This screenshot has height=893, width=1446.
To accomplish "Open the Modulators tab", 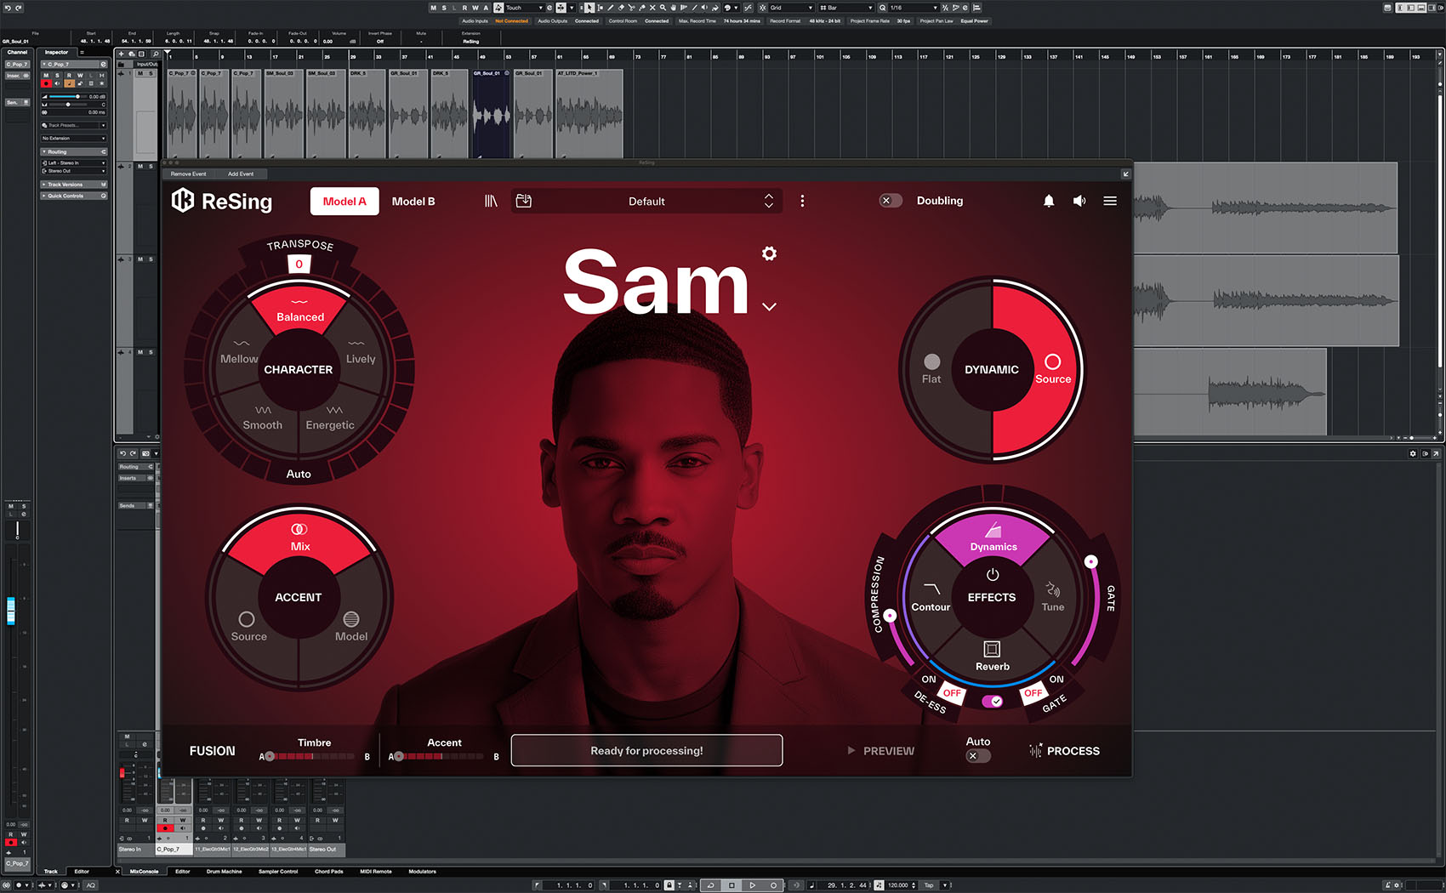I will [423, 871].
